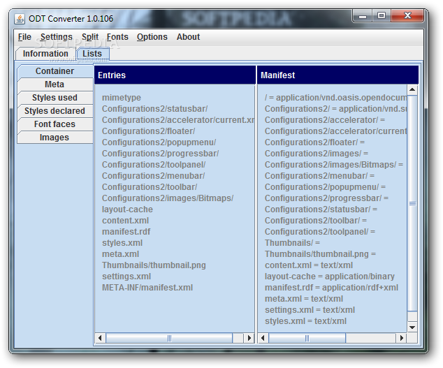Viewport: 443px width, 368px height.
Task: Select Configurations2/progressbar/ in Entries list
Action: pos(160,154)
